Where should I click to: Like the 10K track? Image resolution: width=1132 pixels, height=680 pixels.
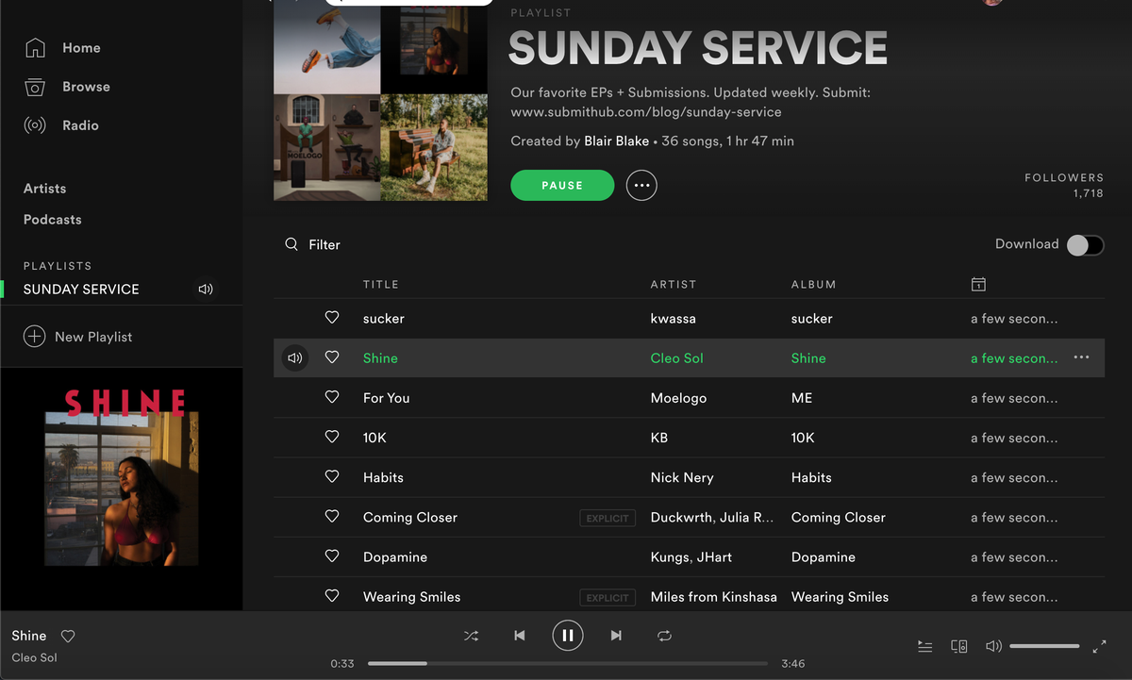pyautogui.click(x=332, y=437)
